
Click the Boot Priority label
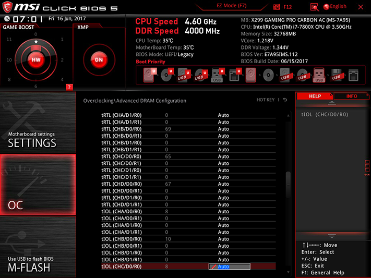150,62
